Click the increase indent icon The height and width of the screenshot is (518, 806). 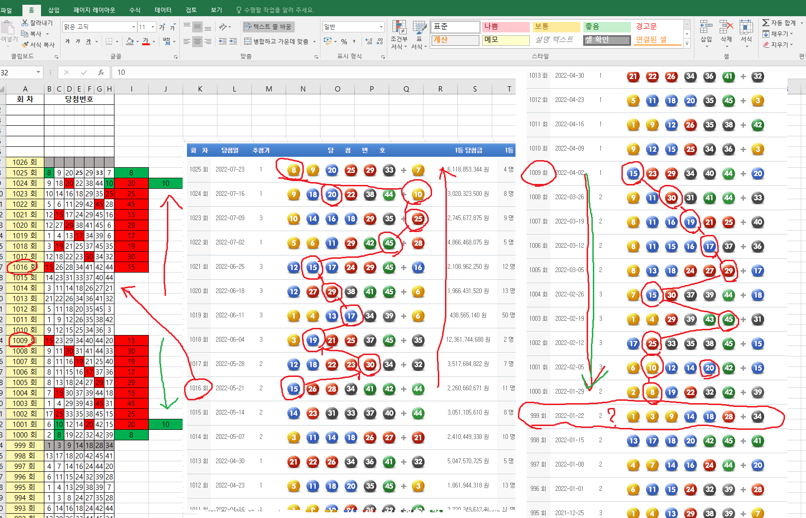[x=233, y=42]
